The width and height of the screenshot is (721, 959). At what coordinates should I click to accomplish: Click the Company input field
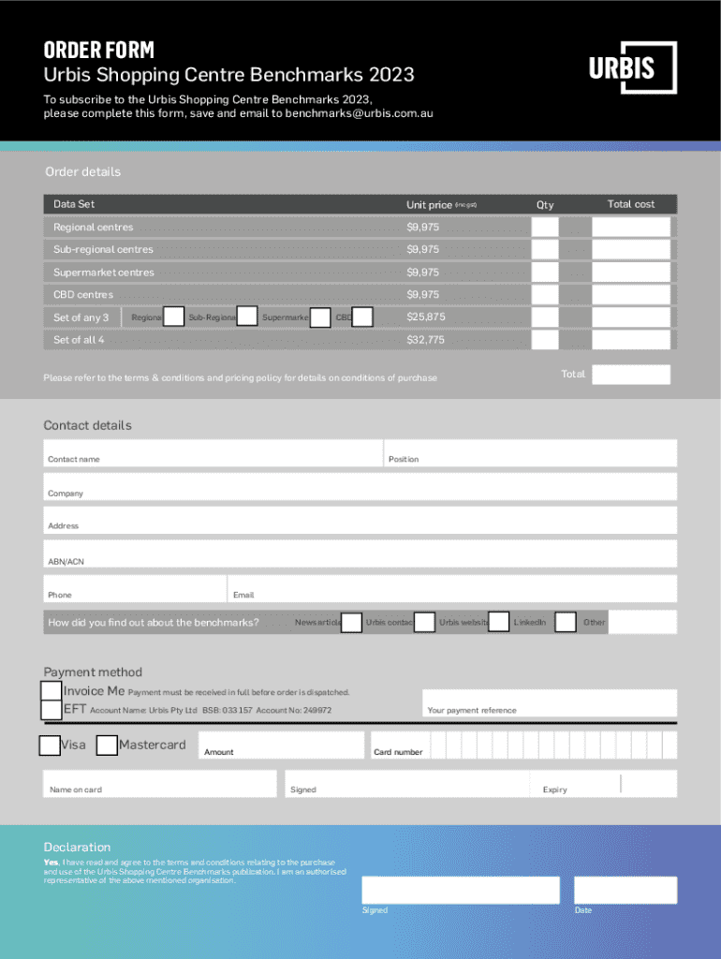360,486
